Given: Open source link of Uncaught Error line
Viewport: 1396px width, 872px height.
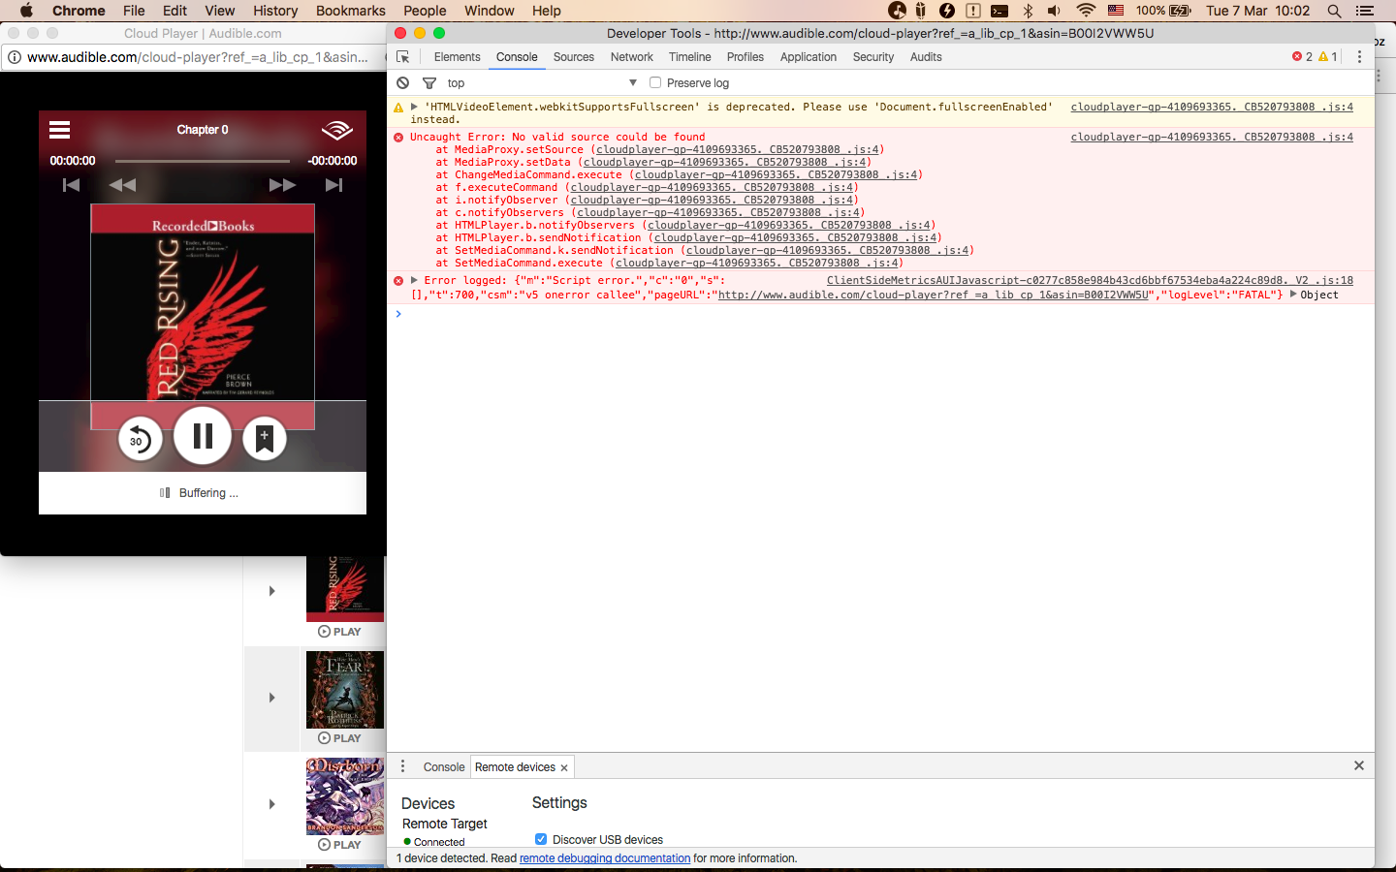Looking at the screenshot, I should tap(1212, 137).
